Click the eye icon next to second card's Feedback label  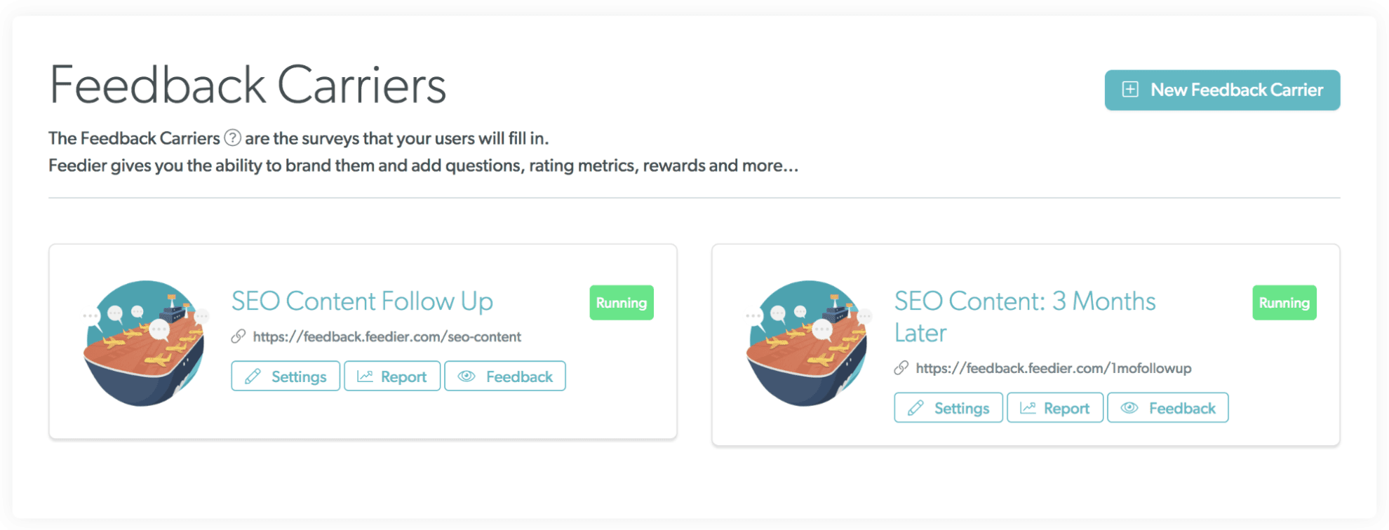tap(1129, 407)
